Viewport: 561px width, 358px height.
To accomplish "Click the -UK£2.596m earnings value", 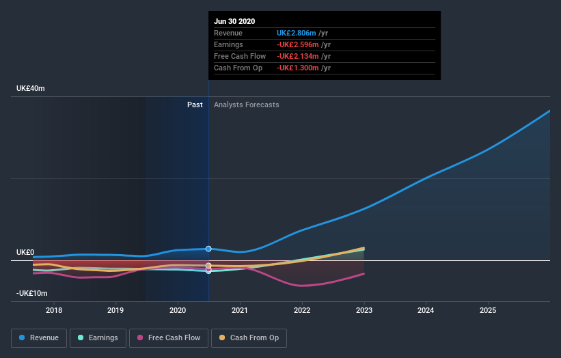I will point(298,44).
